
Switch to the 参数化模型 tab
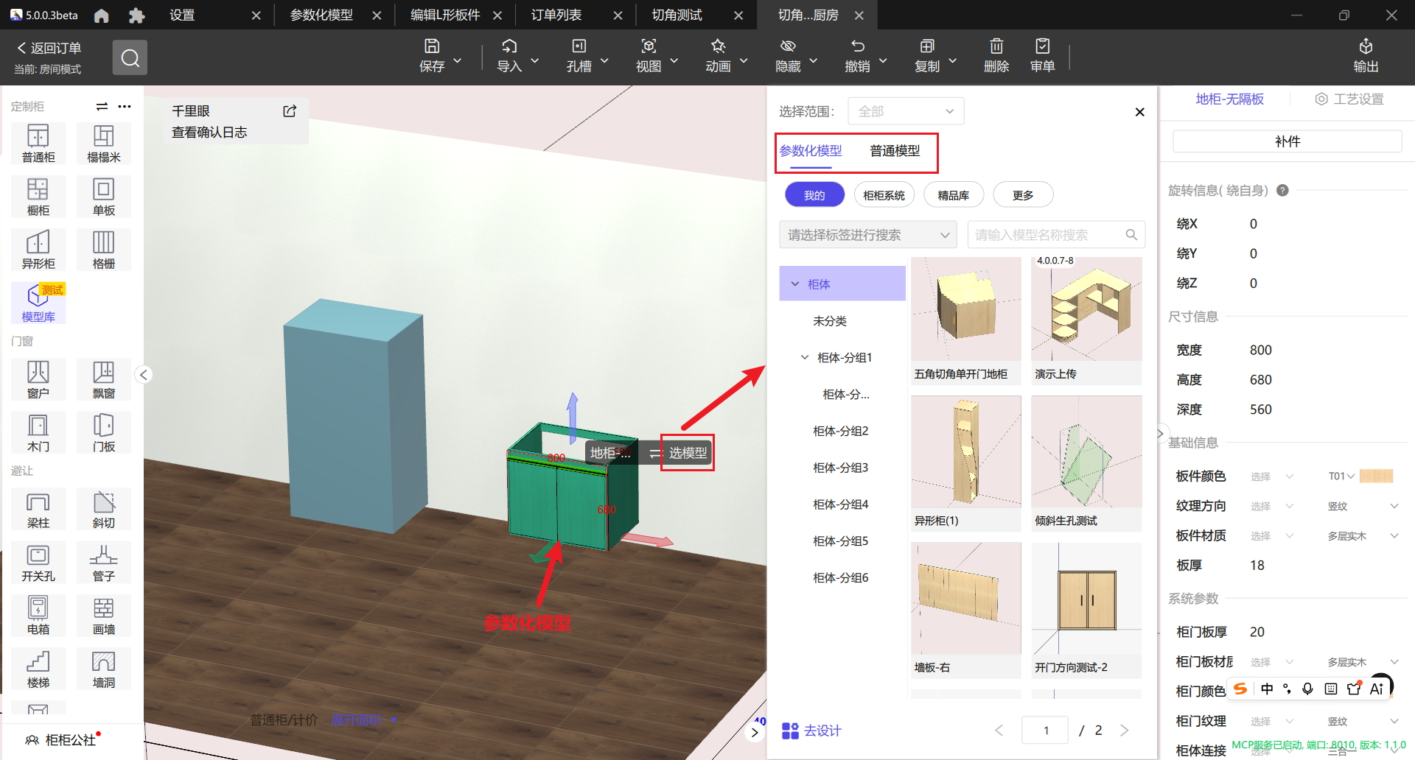pyautogui.click(x=811, y=151)
